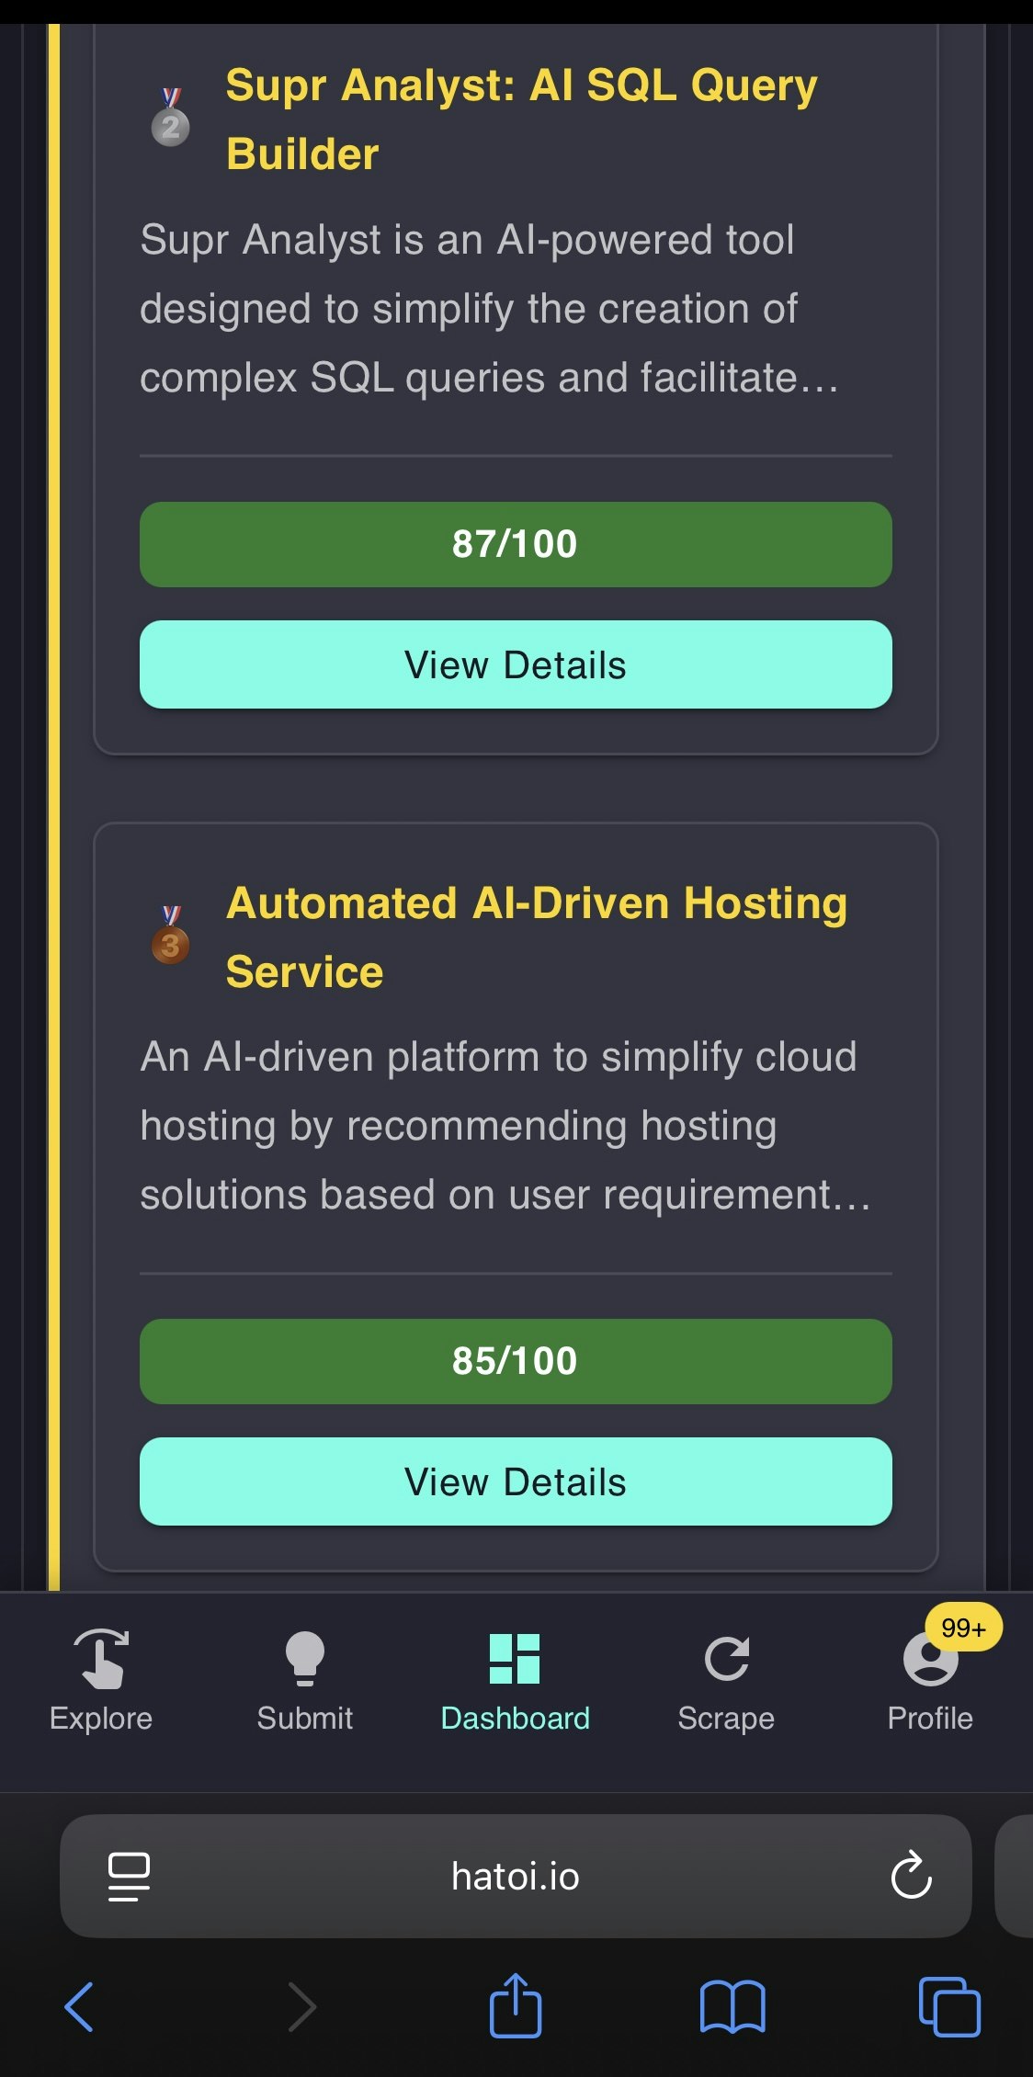The height and width of the screenshot is (2077, 1033).
Task: View Details for Automated AI-Driven Hosting Service
Action: click(x=516, y=1481)
